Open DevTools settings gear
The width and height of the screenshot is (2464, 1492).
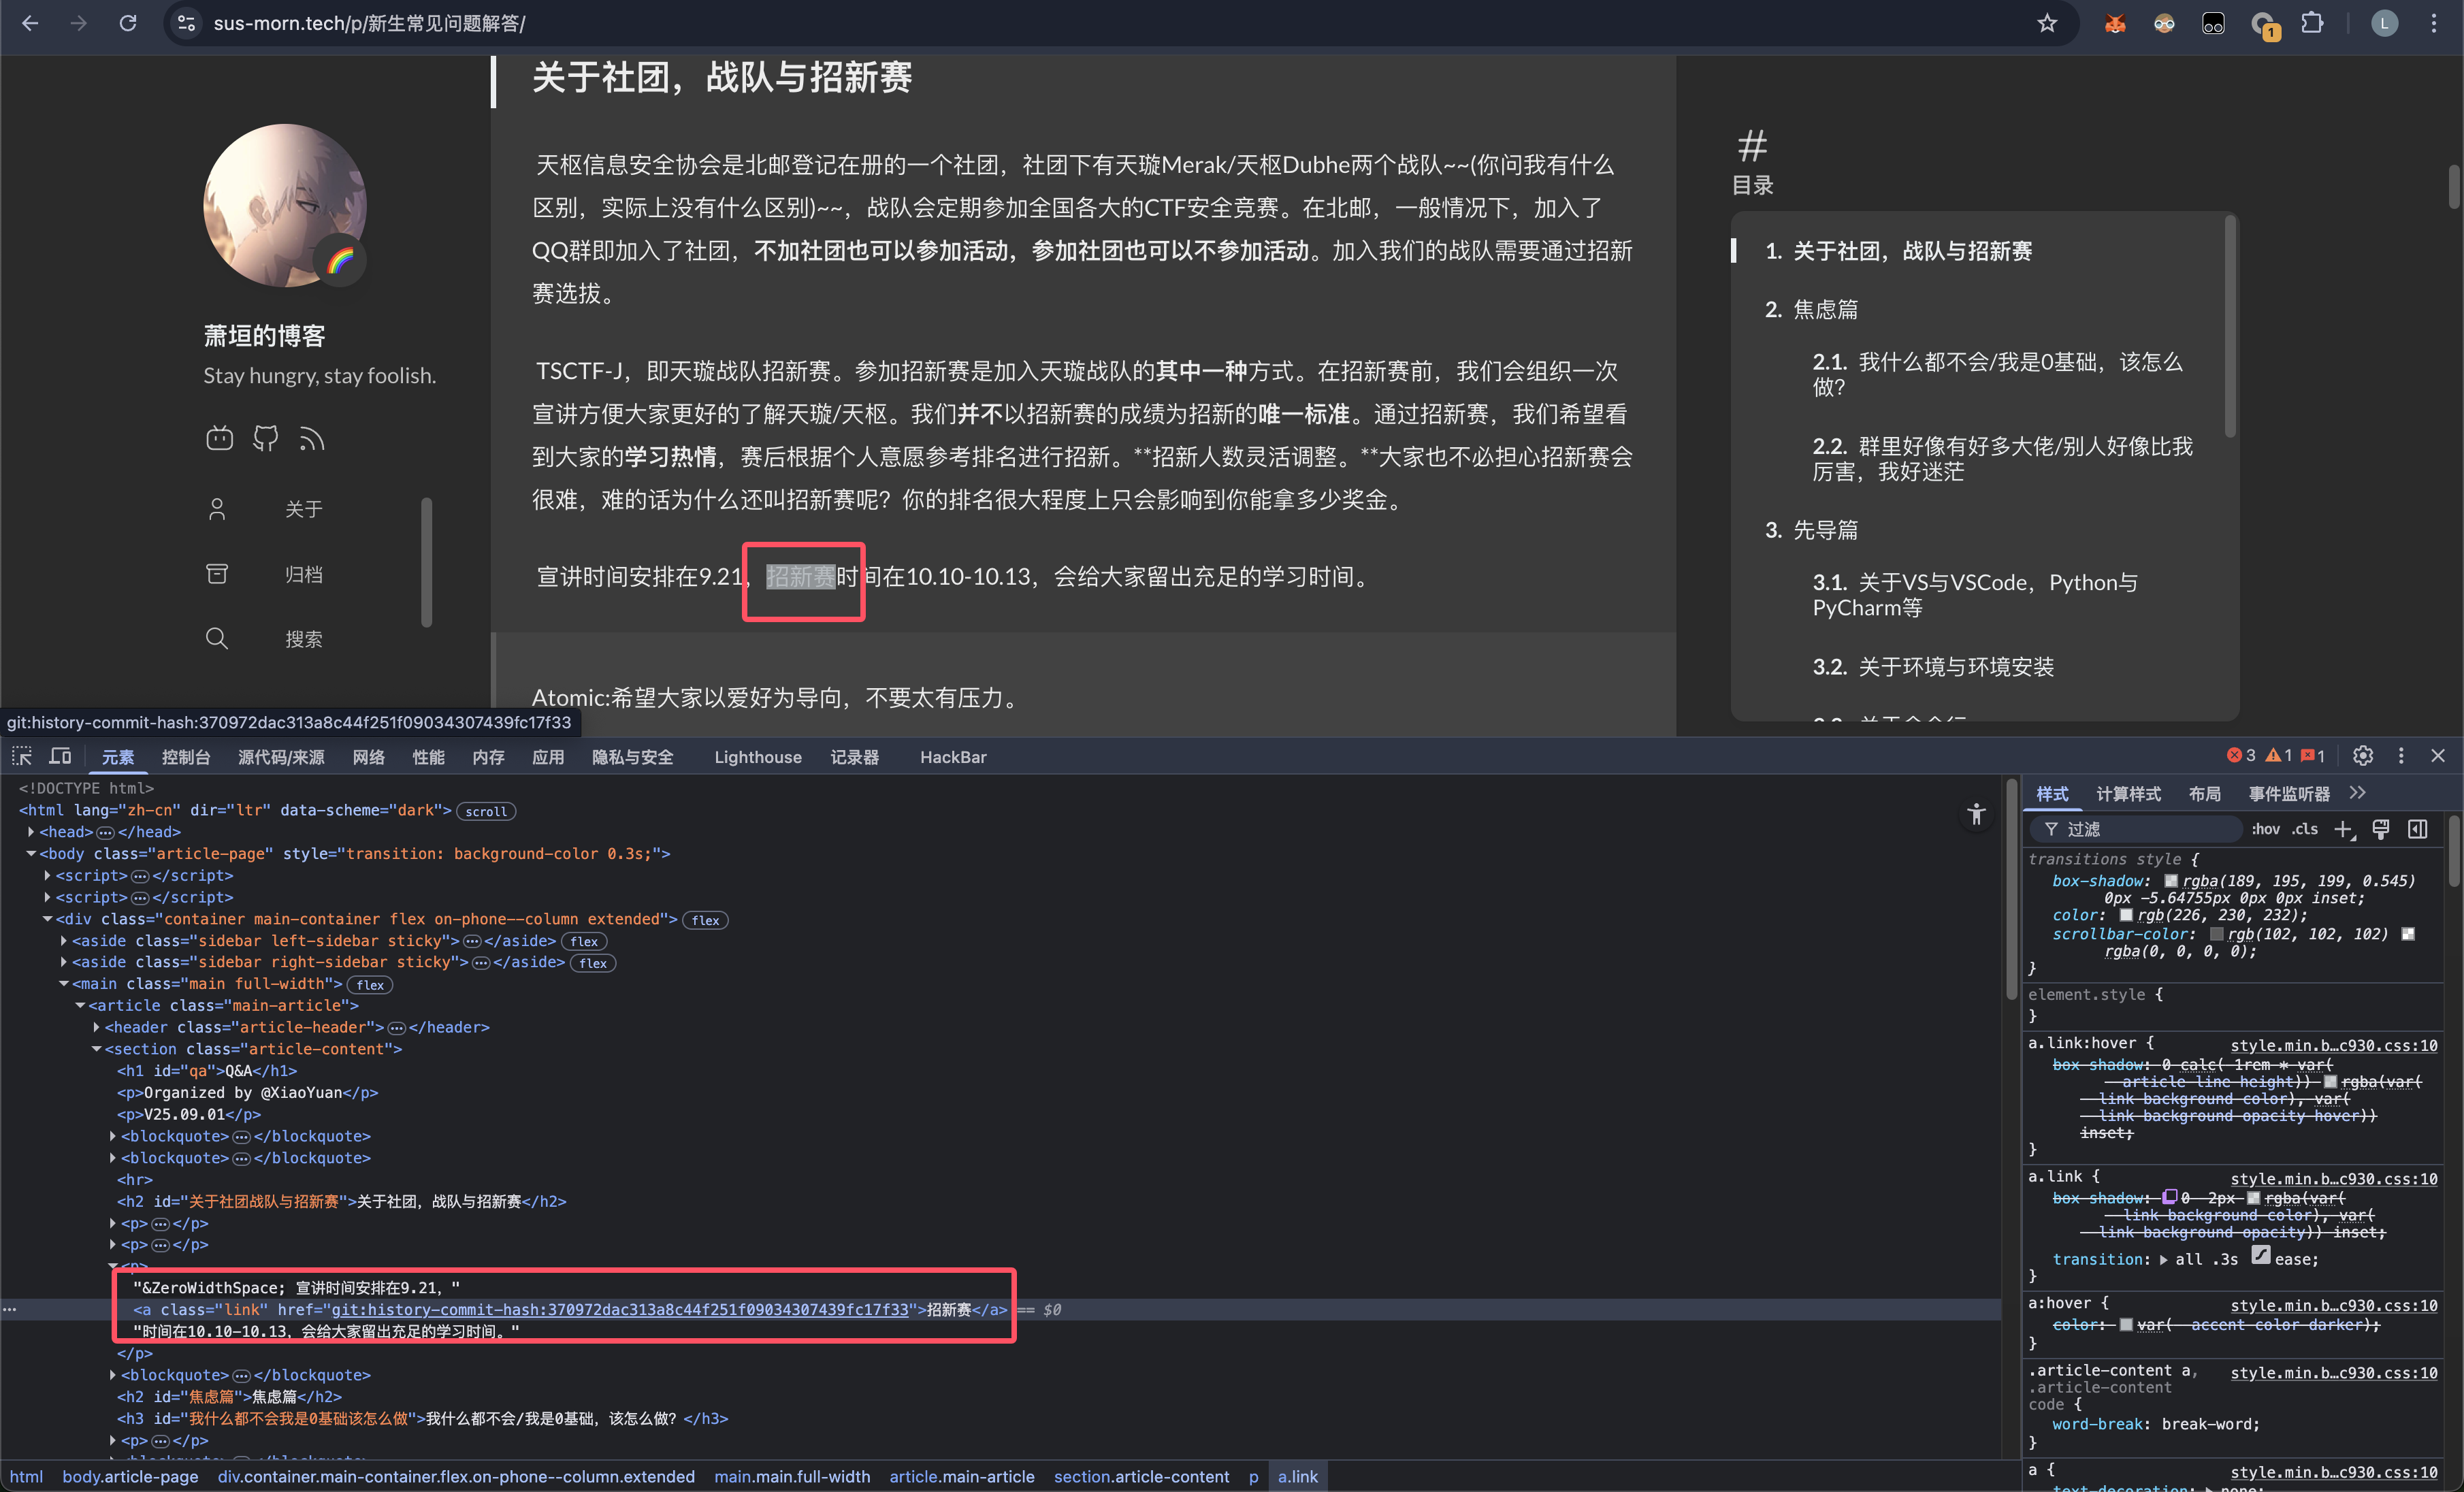[x=2362, y=756]
